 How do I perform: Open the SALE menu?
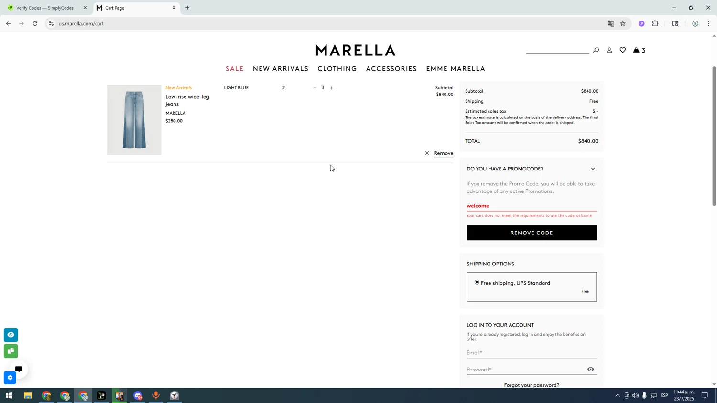pos(235,69)
